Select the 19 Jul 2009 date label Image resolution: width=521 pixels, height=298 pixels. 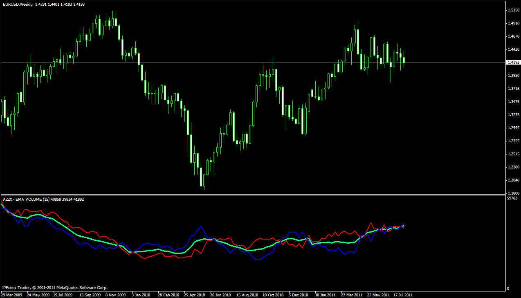click(63, 295)
